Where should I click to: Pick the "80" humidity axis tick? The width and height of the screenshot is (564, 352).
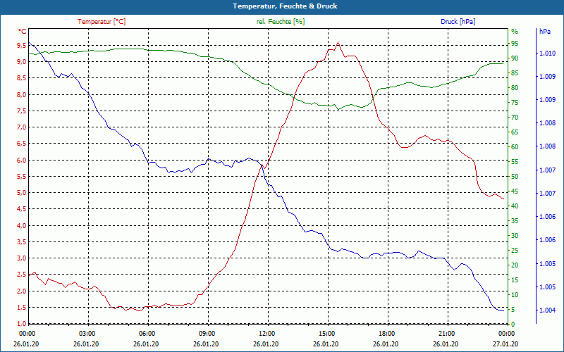(515, 88)
